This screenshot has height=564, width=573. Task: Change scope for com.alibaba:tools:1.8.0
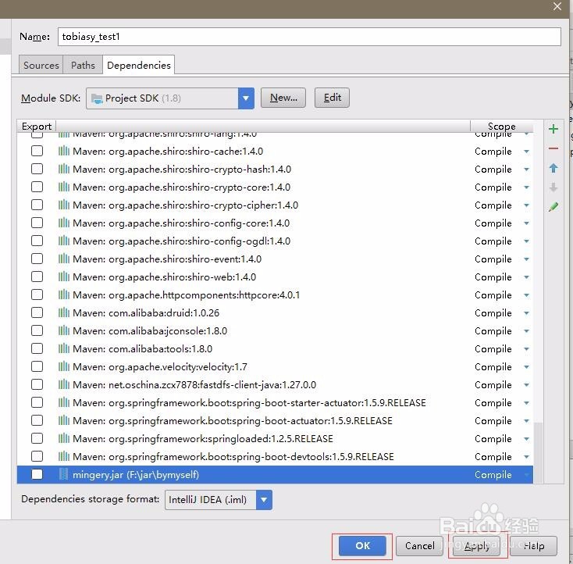(527, 349)
